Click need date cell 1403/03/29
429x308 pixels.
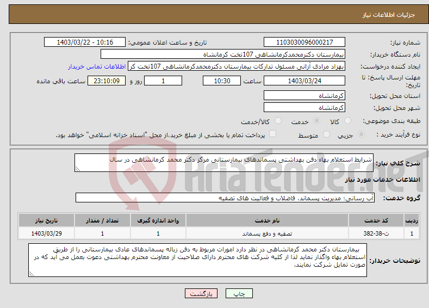[47, 233]
